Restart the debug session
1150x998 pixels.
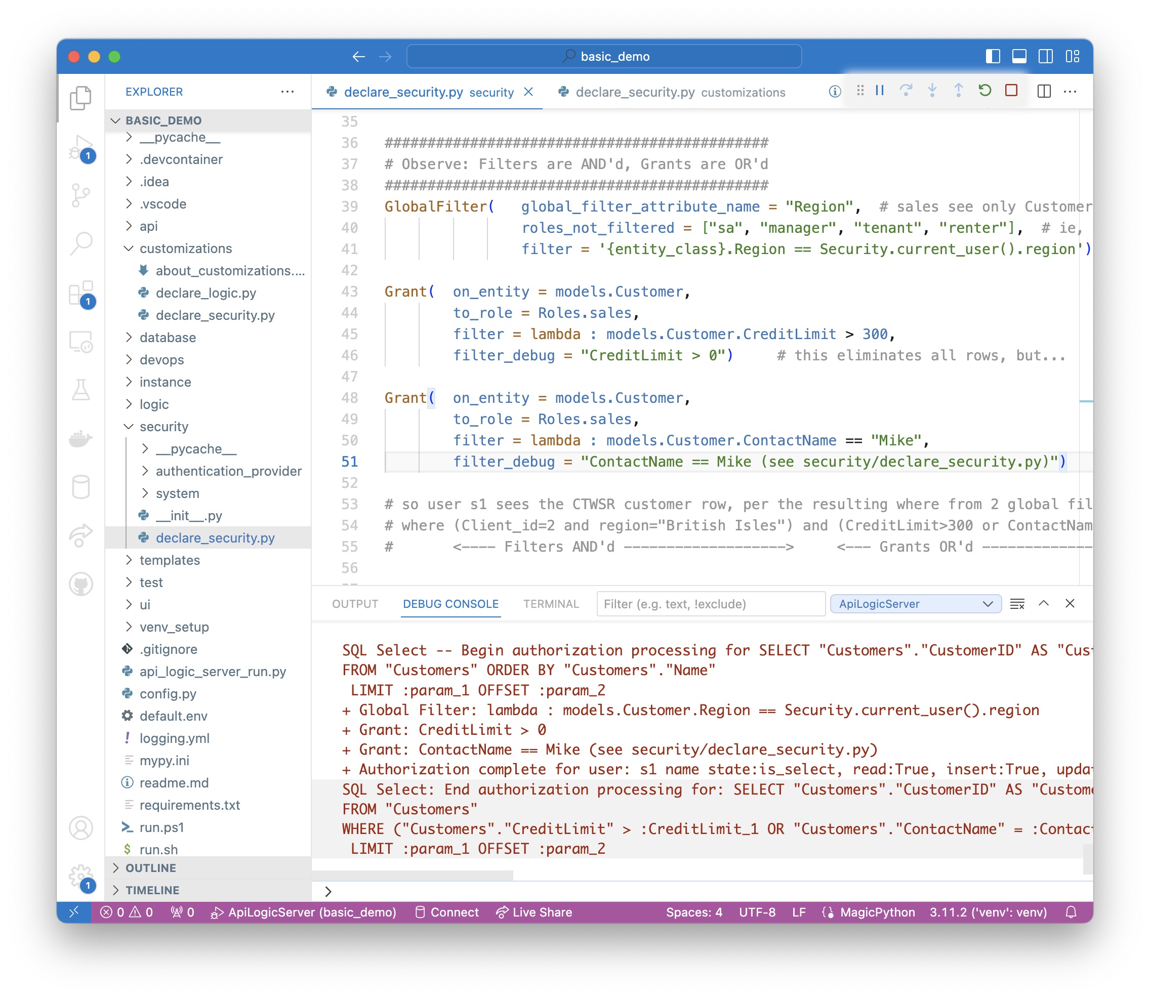(x=984, y=91)
